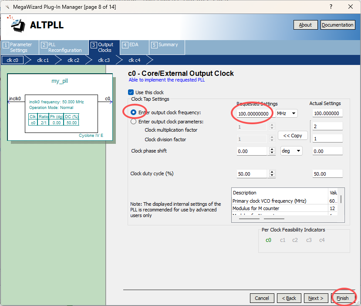Viewport: 361px width, 306px height.
Task: Select the Output Clocks tab
Action: (105, 48)
